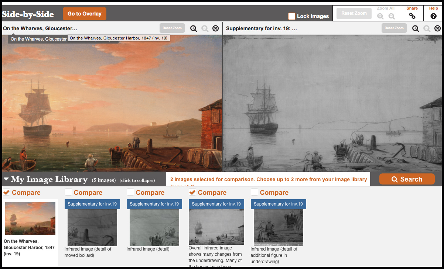
Task: Zoom out on the left On the Wharves panel
Action: click(205, 28)
